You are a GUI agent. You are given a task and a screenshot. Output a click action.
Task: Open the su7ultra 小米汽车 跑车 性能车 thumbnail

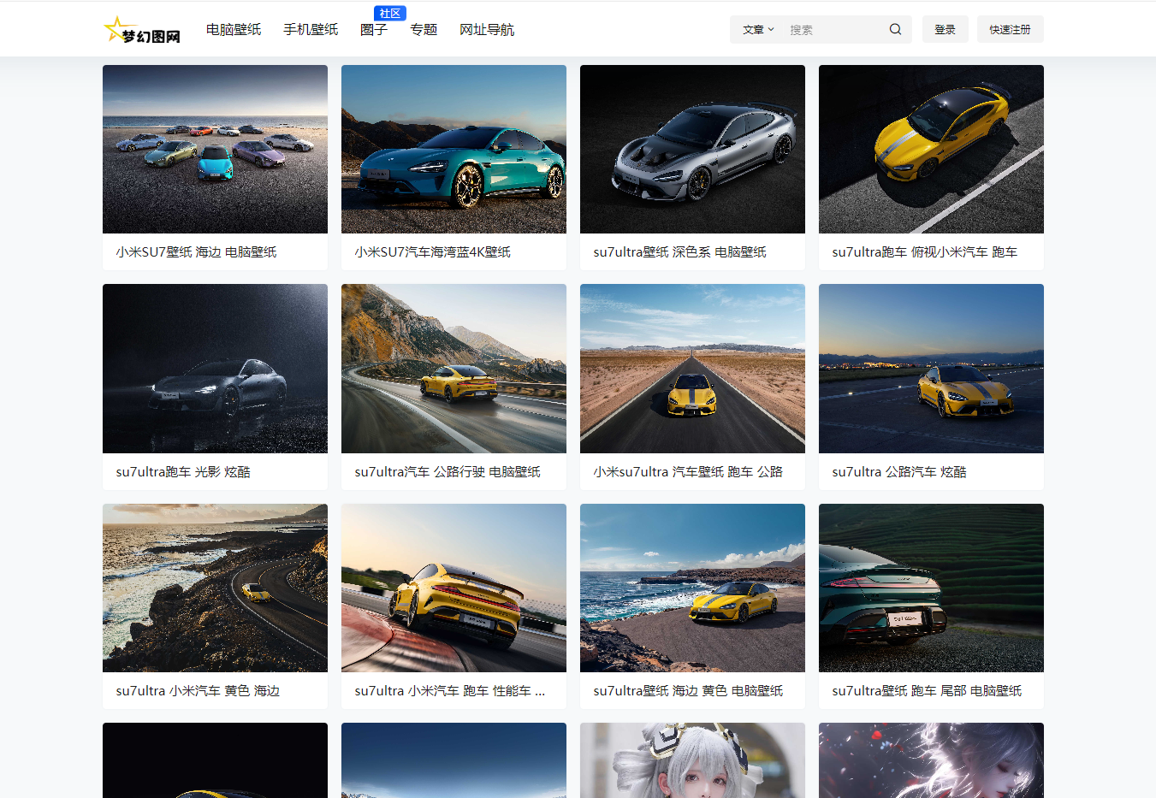(x=454, y=588)
